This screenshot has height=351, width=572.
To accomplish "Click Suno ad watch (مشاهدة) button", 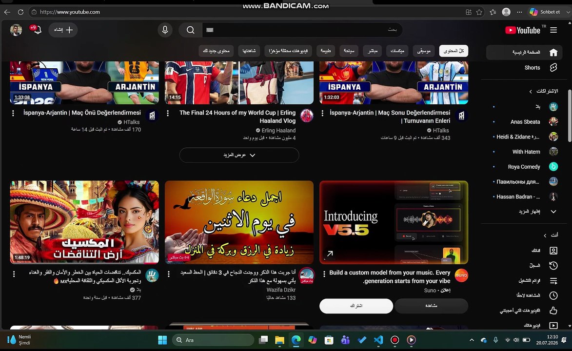I will pos(431,306).
